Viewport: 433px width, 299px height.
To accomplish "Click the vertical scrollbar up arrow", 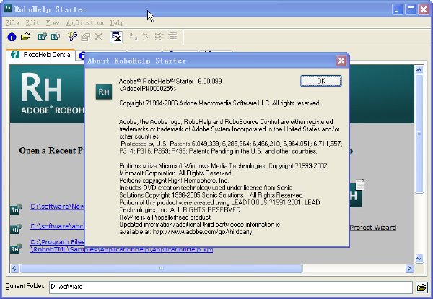I will [x=419, y=69].
